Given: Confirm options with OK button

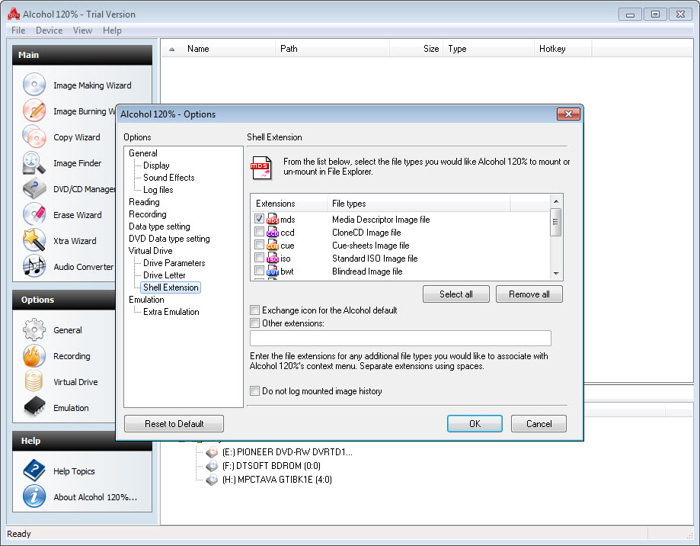Looking at the screenshot, I should click(475, 423).
